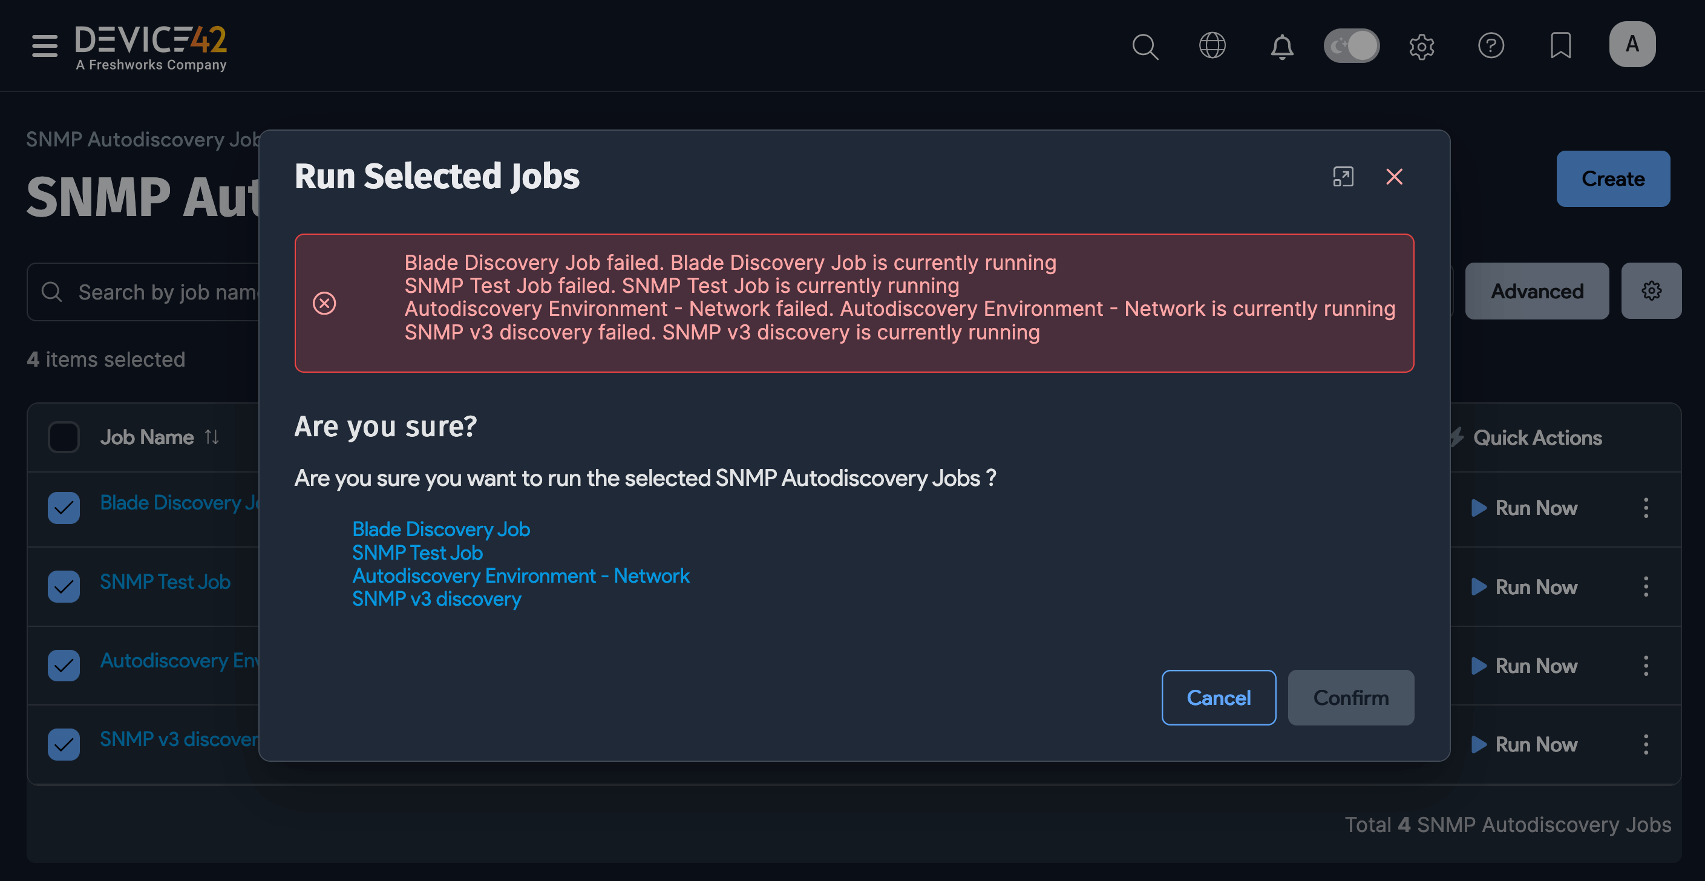1705x881 pixels.
Task: Open the settings gear in top bar
Action: pyautogui.click(x=1421, y=47)
